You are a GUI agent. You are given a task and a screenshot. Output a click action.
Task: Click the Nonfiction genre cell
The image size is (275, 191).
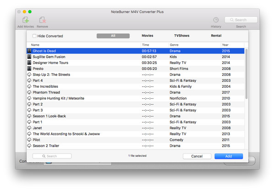178,98
